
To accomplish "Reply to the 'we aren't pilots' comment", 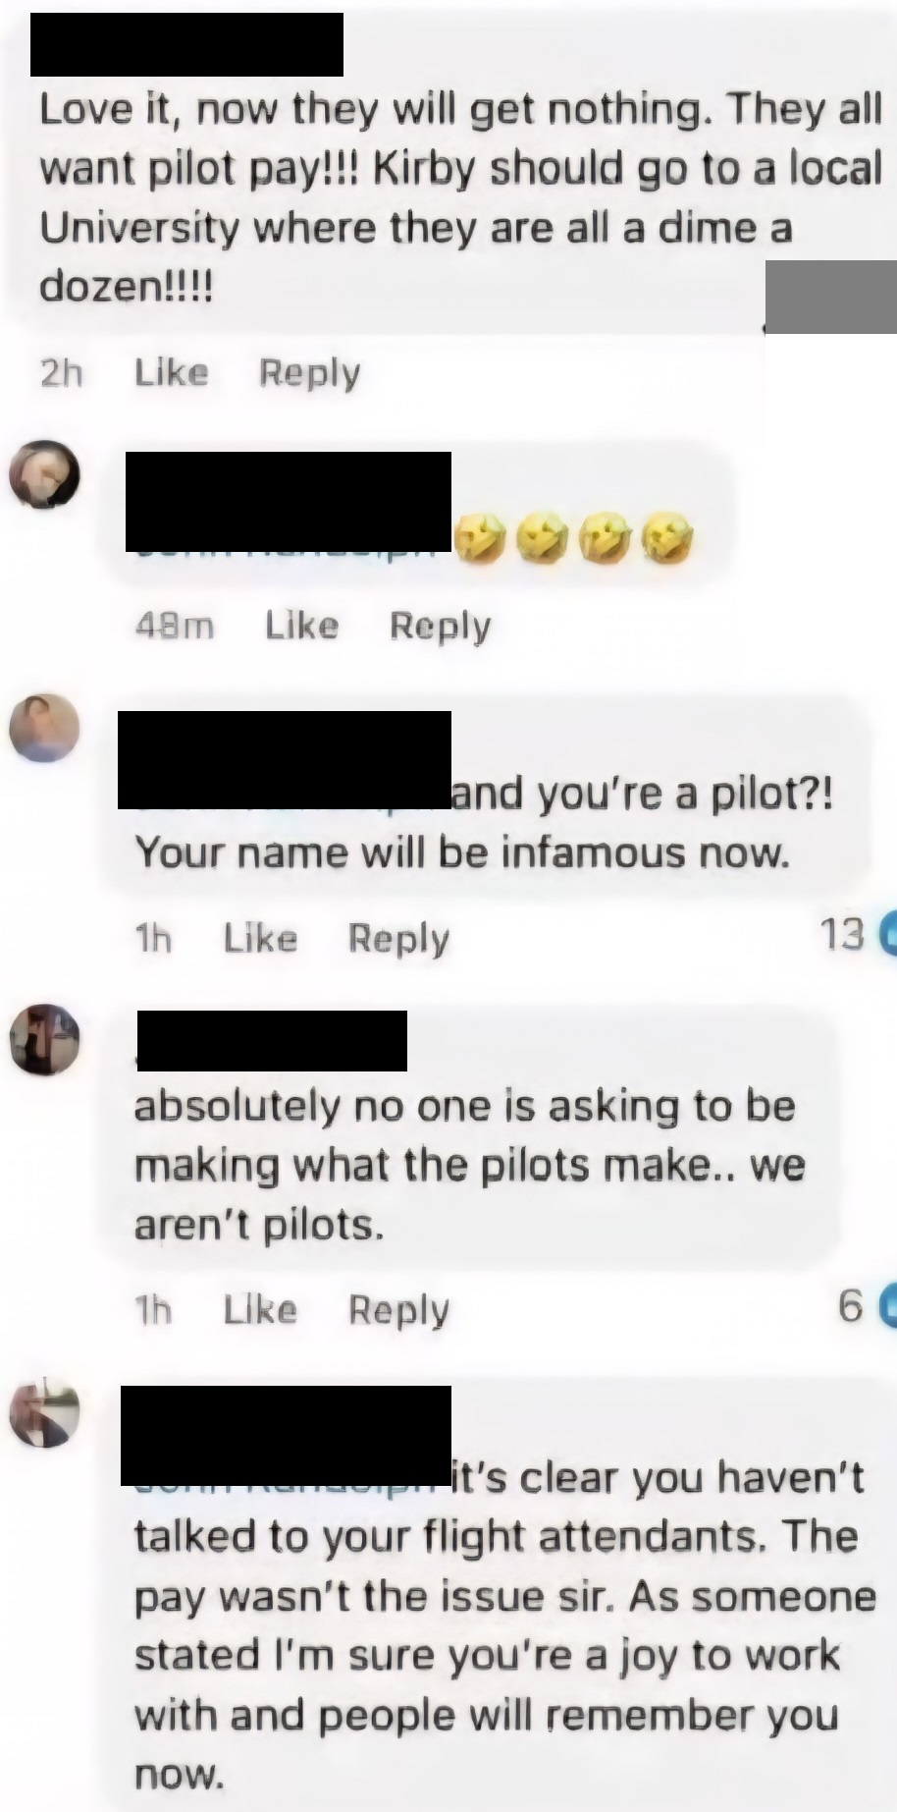I will 398,1309.
